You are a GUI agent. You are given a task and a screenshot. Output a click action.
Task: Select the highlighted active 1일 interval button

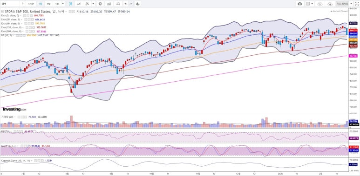coord(41,4)
